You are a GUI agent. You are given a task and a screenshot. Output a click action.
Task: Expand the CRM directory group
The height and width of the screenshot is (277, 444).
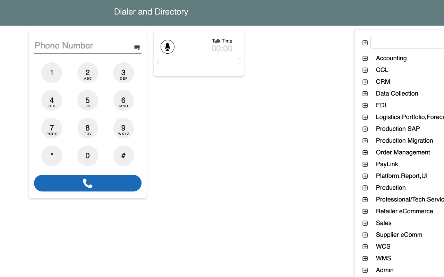pos(365,82)
